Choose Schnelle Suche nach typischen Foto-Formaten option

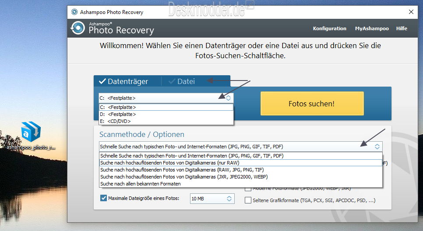click(241, 156)
